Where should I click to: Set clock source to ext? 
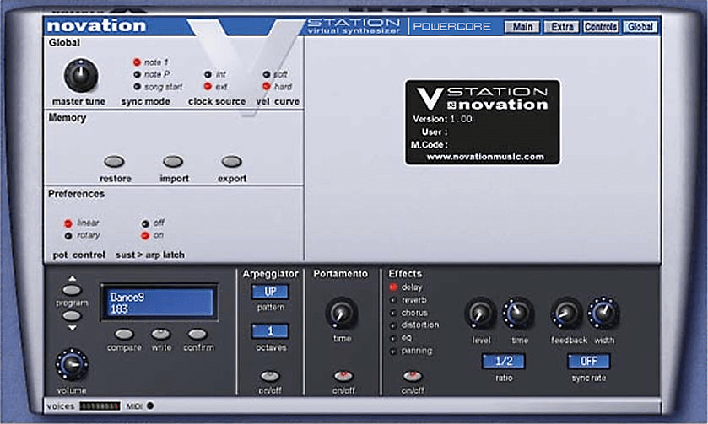[208, 86]
